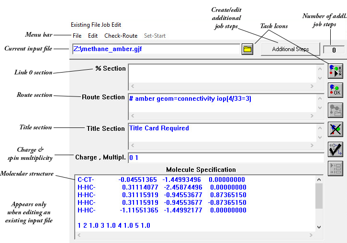The image size is (347, 243).
Task: Click the current input file path field
Action: [155, 49]
